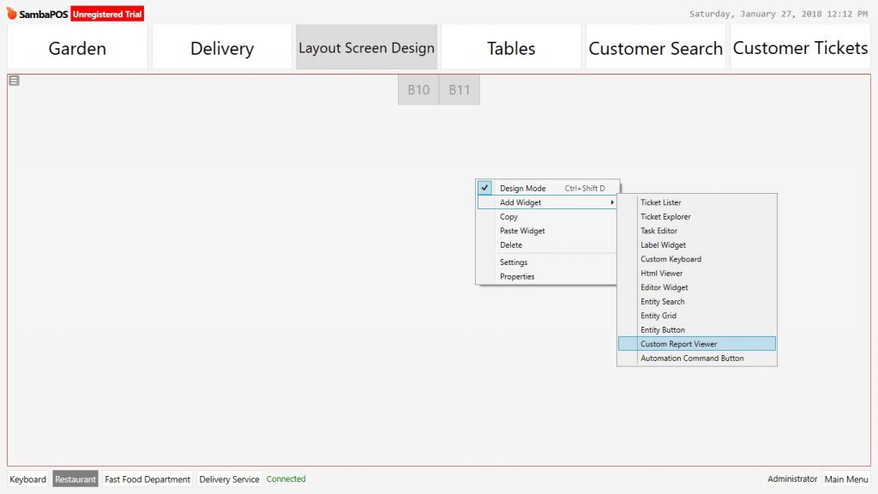Image resolution: width=878 pixels, height=494 pixels.
Task: Select Custom Report Viewer widget
Action: (x=697, y=344)
